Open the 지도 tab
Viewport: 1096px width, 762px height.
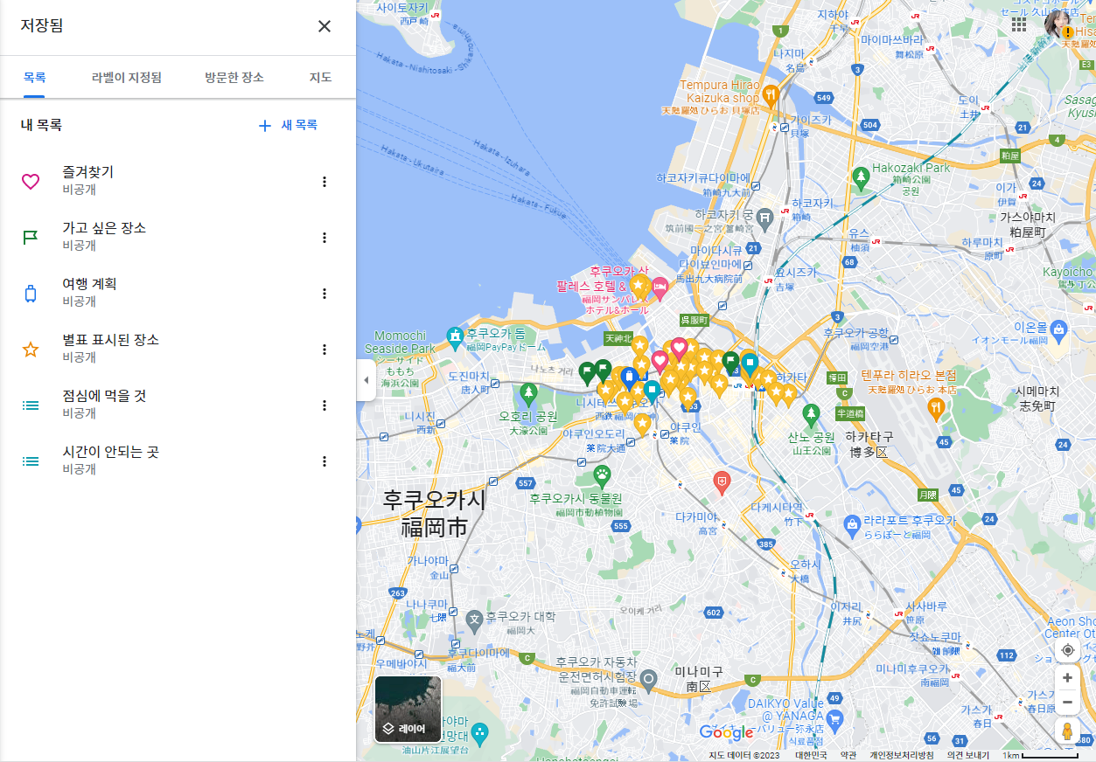[x=320, y=77]
